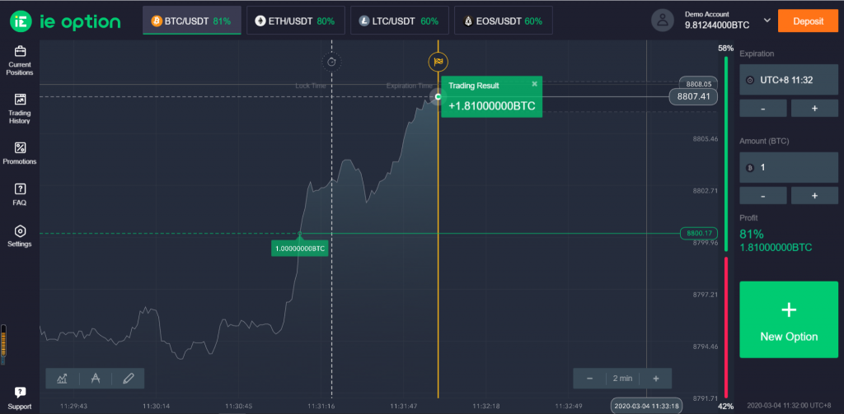Viewport: 844px width, 414px height.
Task: Click the user profile avatar
Action: (x=663, y=20)
